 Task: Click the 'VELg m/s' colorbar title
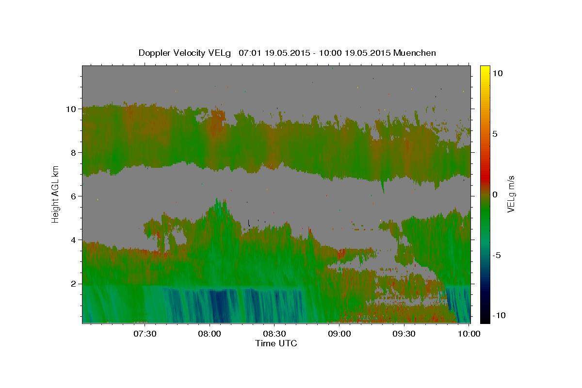pos(511,194)
